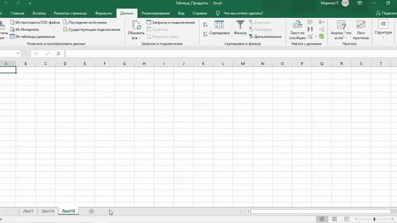
Task: Sort ascending A to Z
Action: pyautogui.click(x=205, y=25)
